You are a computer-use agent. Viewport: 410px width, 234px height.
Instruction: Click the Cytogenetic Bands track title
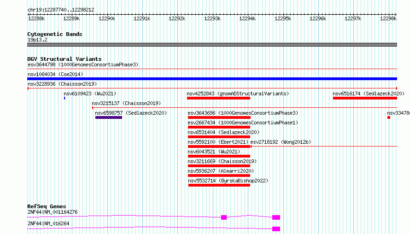(x=55, y=34)
